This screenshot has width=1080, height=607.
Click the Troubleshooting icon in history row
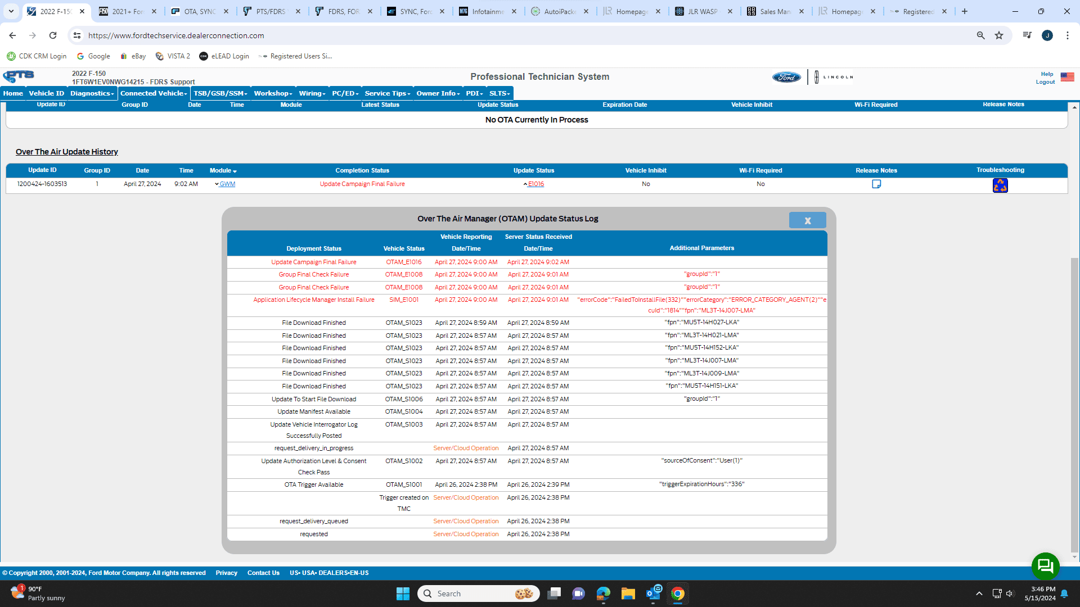pyautogui.click(x=1000, y=185)
